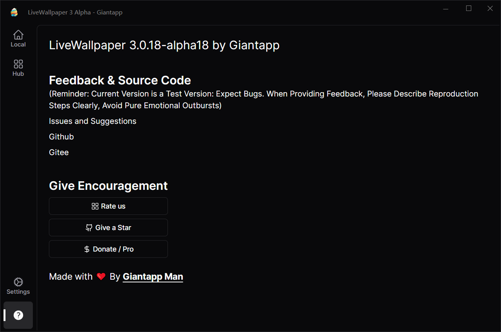
Task: Open the Issues and Suggestions link
Action: pyautogui.click(x=93, y=121)
